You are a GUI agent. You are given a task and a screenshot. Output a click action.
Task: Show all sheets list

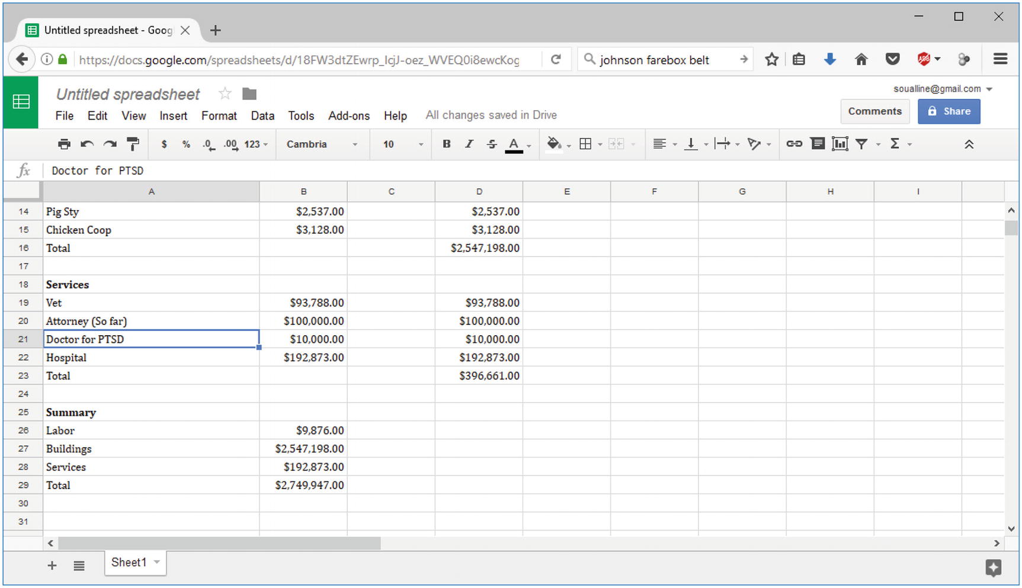point(79,566)
